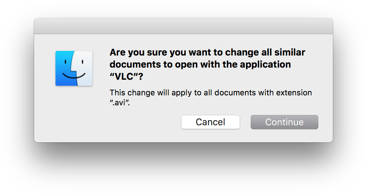Click the dialog's gray title bar
Screen dimensions: 367x195
point(183,26)
